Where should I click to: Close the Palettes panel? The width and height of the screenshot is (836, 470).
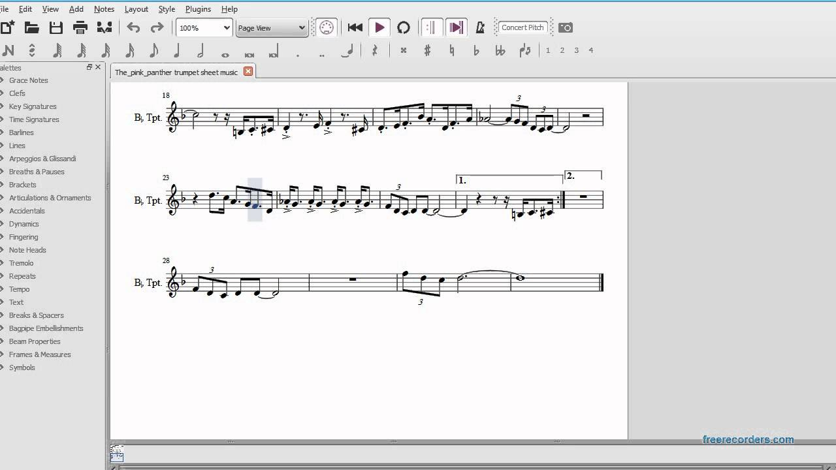(99, 67)
